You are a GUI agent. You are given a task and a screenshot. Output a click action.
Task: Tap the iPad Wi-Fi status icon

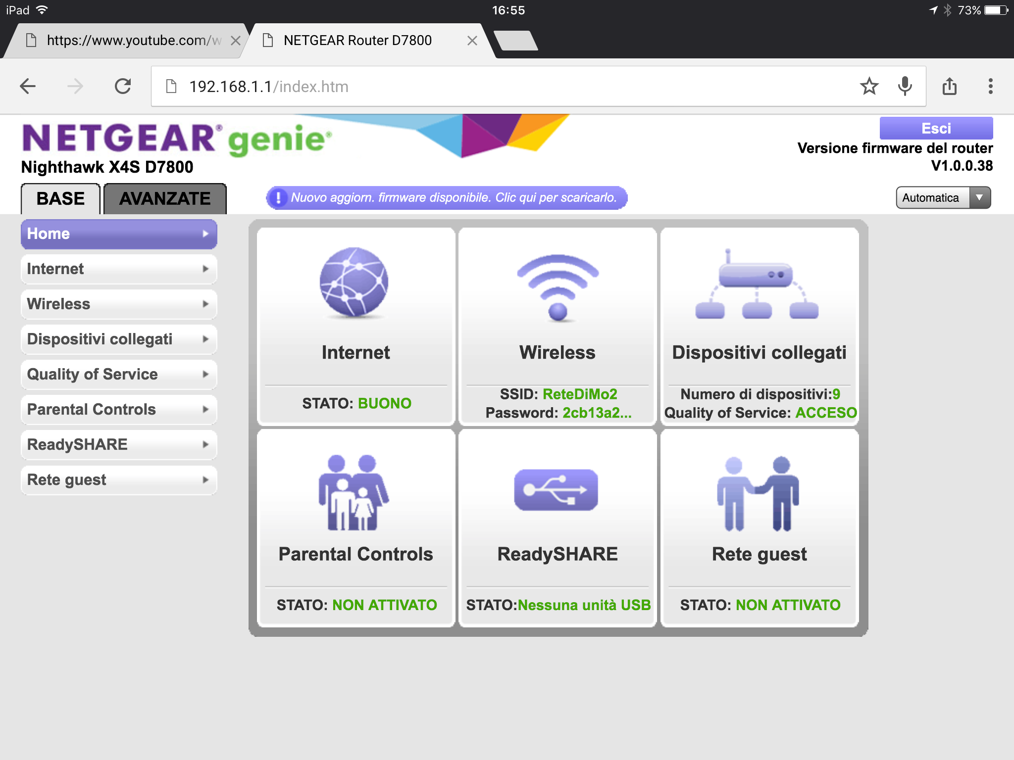point(43,10)
